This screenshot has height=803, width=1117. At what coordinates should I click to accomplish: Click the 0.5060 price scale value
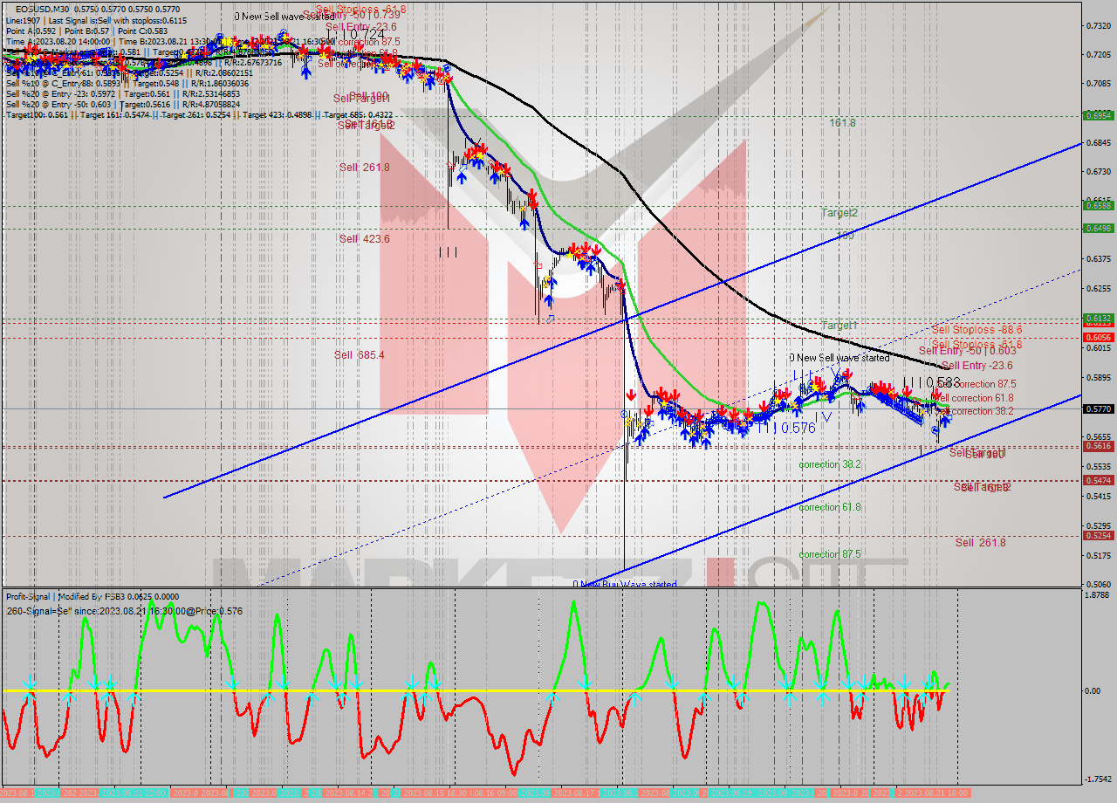click(x=1097, y=584)
